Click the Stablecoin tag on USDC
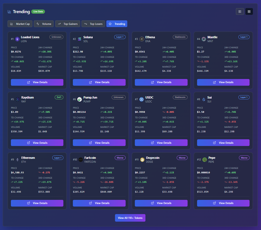Viewport: 261px width, 230px height. tap(180, 97)
